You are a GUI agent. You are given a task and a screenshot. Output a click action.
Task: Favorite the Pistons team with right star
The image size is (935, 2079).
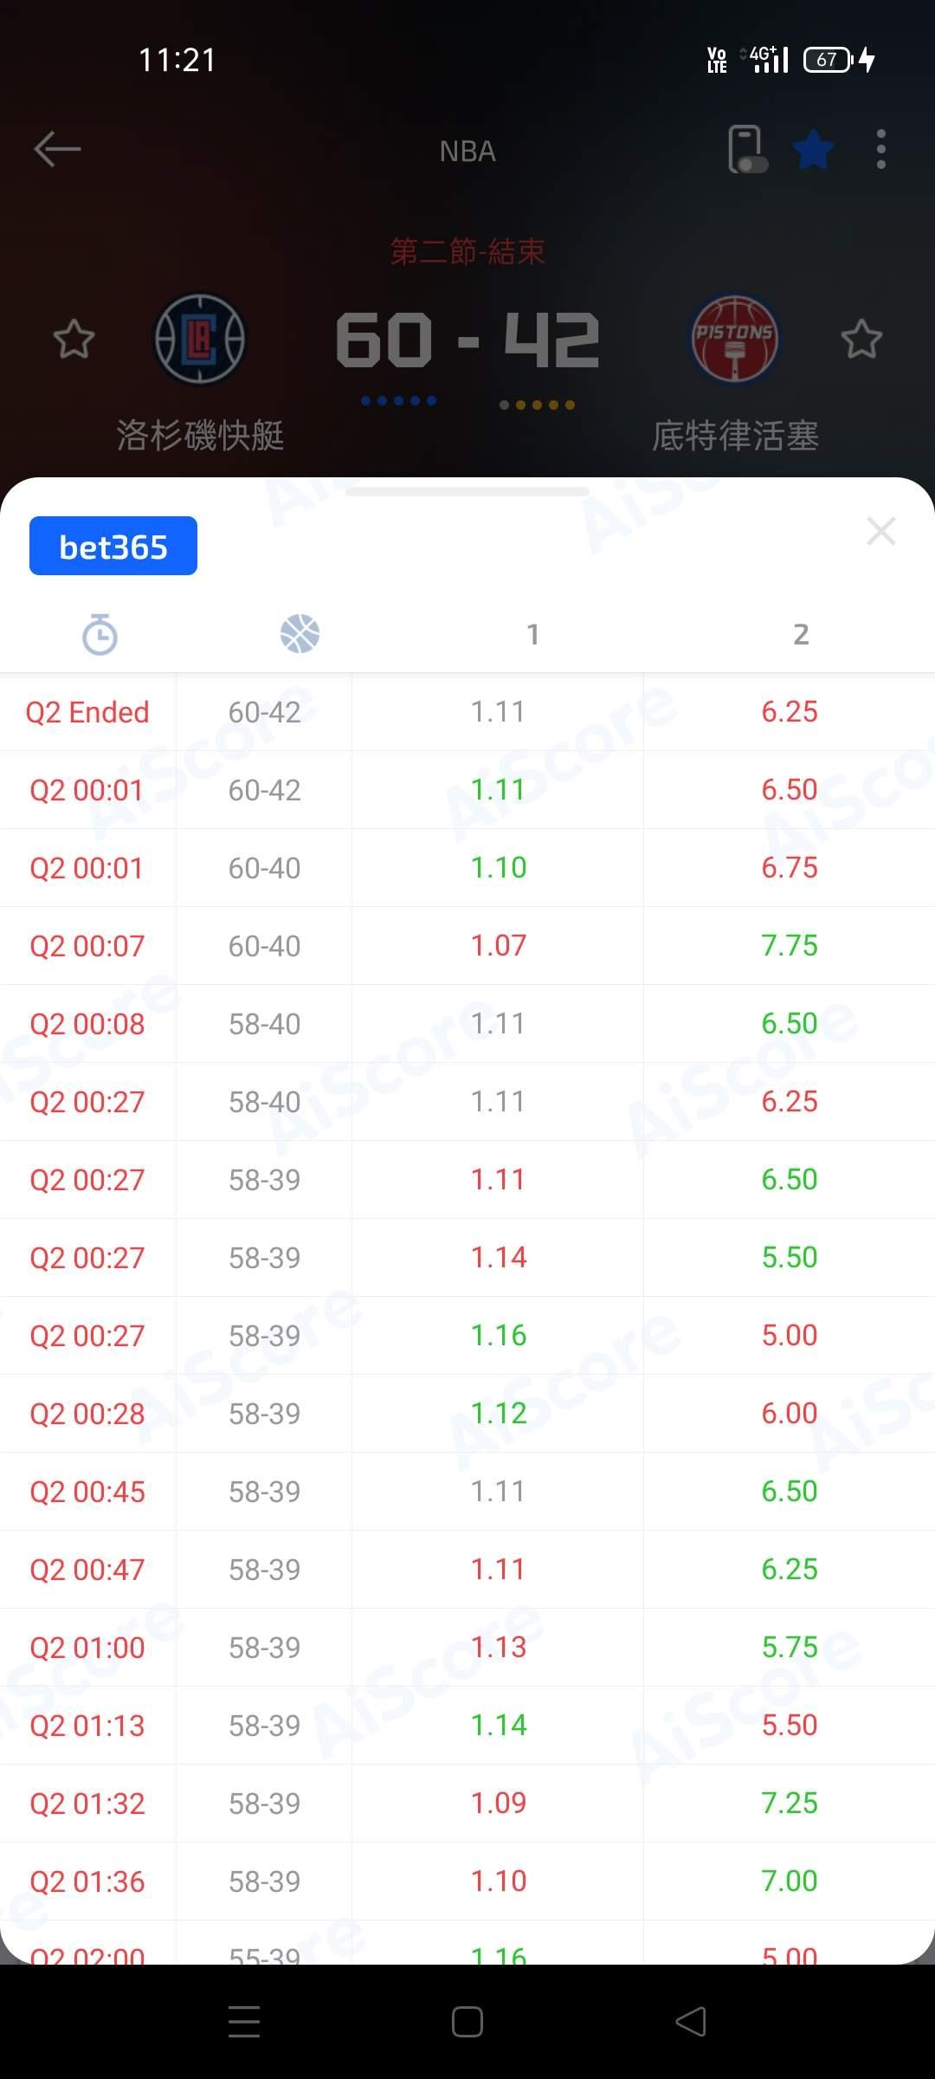click(861, 339)
